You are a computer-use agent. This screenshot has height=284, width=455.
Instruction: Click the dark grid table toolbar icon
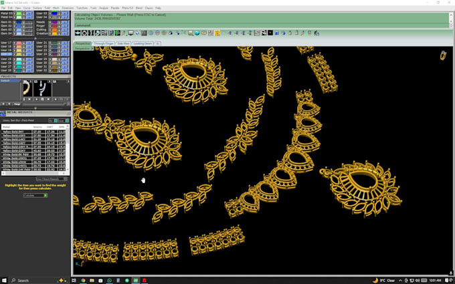pyautogui.click(x=144, y=33)
